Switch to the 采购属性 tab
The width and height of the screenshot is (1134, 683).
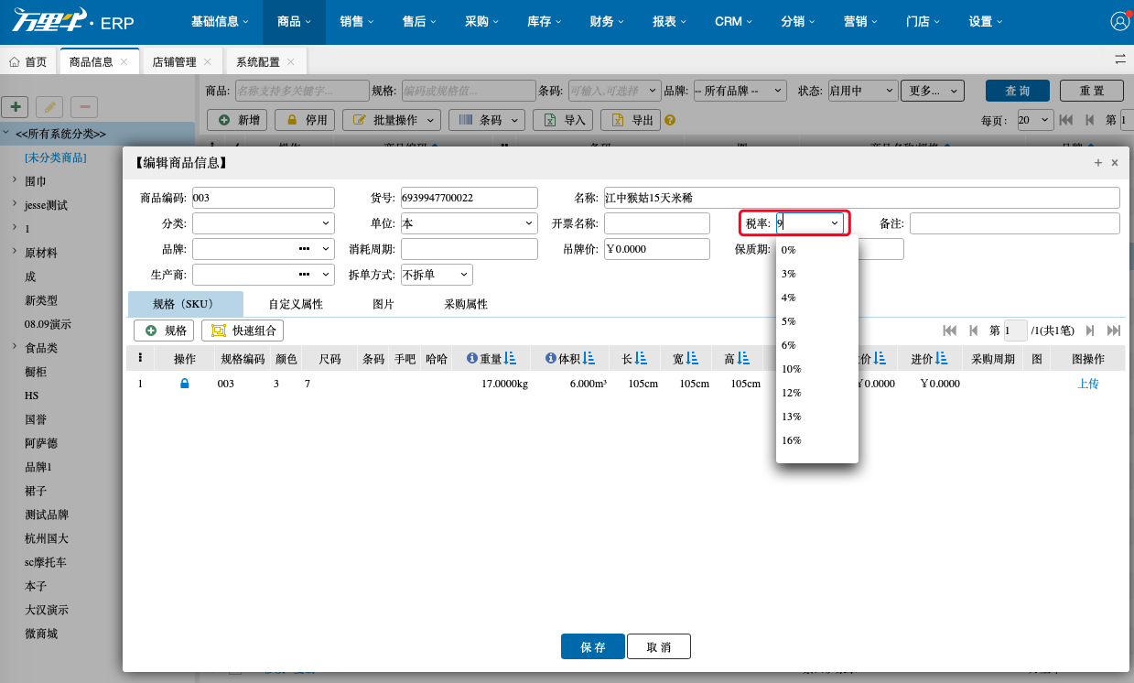[466, 304]
